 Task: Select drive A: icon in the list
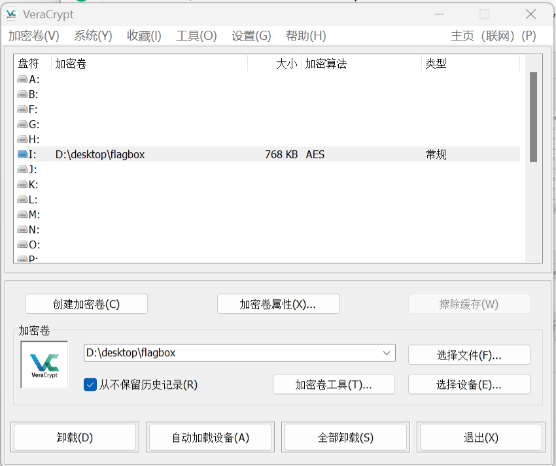22,79
